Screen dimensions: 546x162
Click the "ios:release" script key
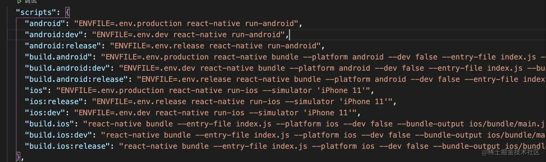click(54, 101)
